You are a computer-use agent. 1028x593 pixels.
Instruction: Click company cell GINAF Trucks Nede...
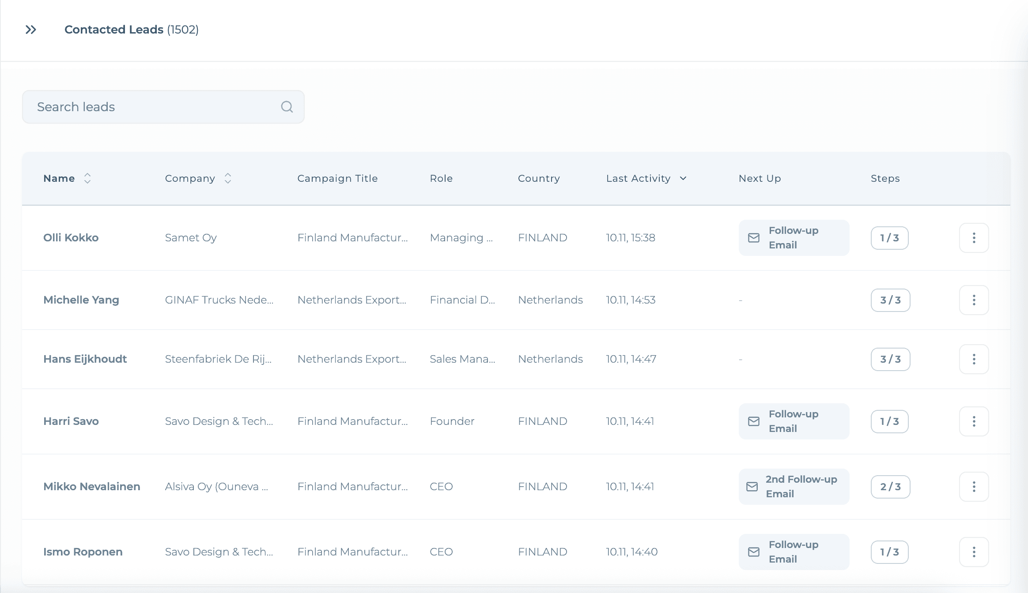point(219,300)
